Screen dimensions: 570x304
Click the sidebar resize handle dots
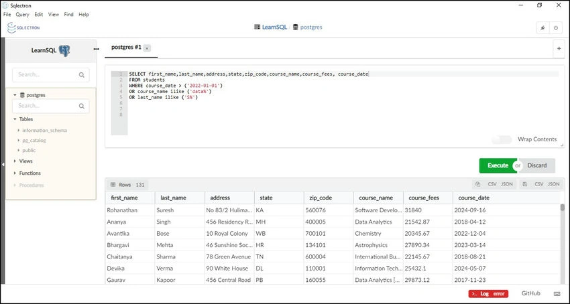(x=97, y=49)
